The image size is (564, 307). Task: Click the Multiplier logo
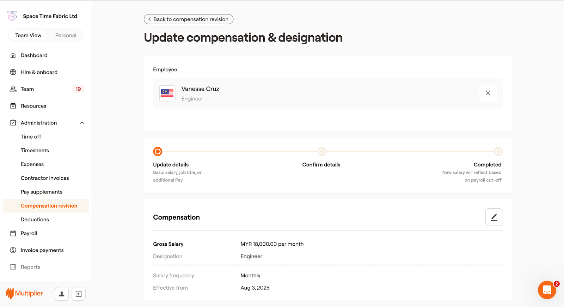tap(25, 293)
